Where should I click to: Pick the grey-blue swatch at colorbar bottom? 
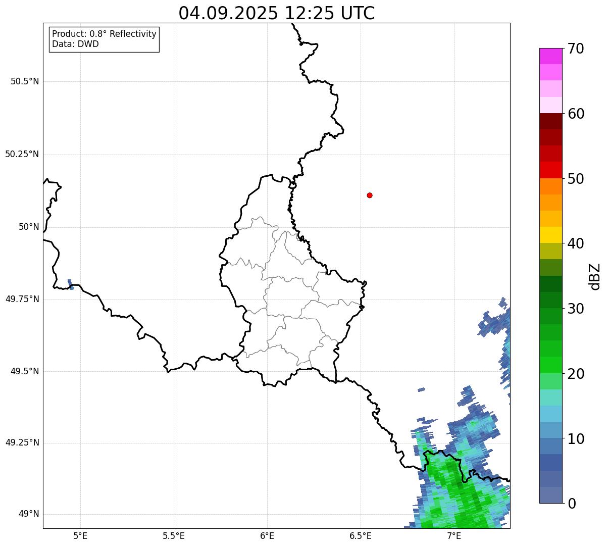[550, 495]
